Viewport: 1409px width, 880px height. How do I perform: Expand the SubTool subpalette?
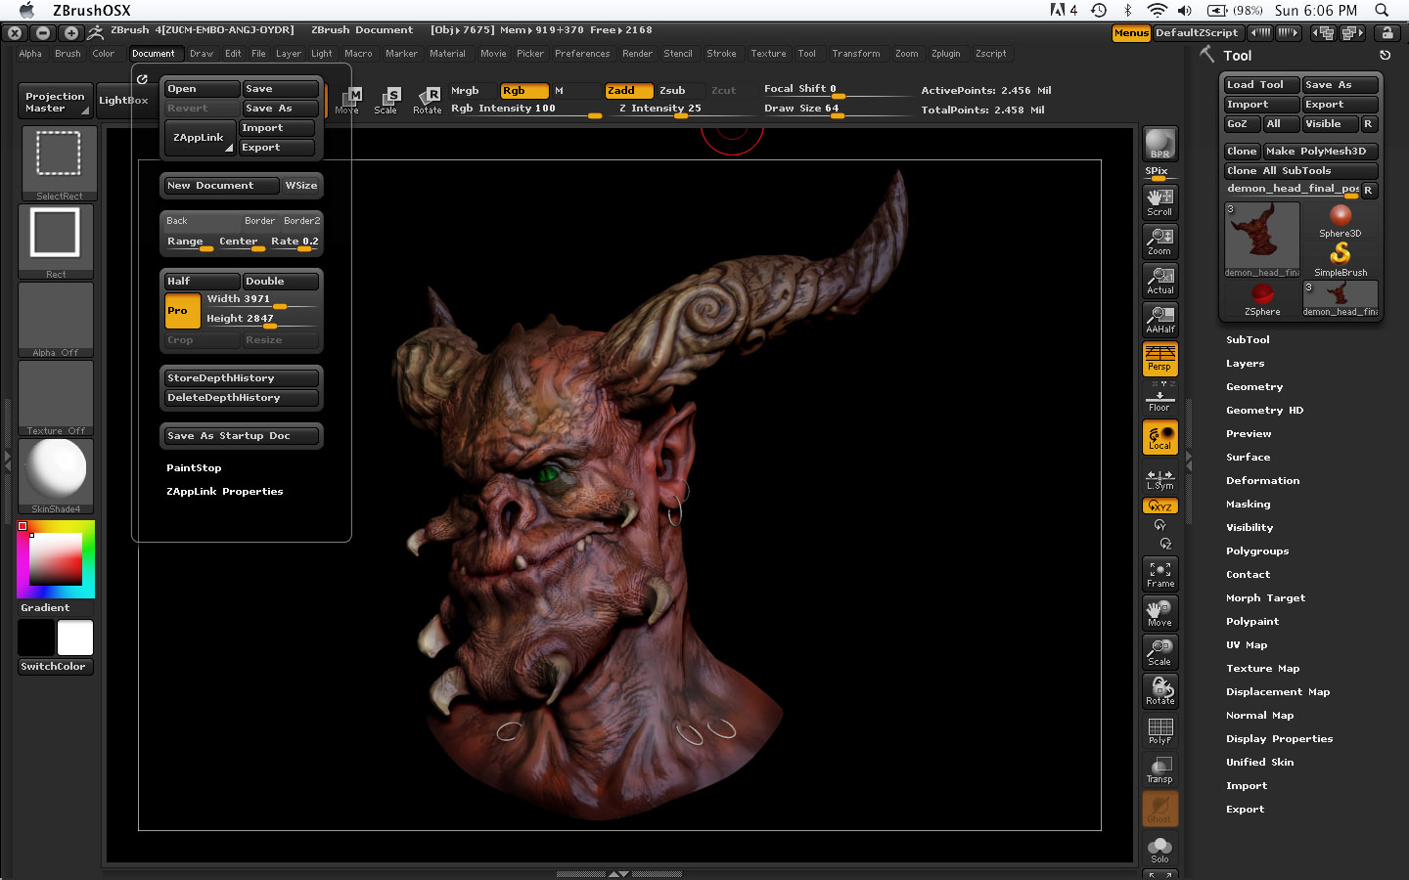click(1248, 340)
